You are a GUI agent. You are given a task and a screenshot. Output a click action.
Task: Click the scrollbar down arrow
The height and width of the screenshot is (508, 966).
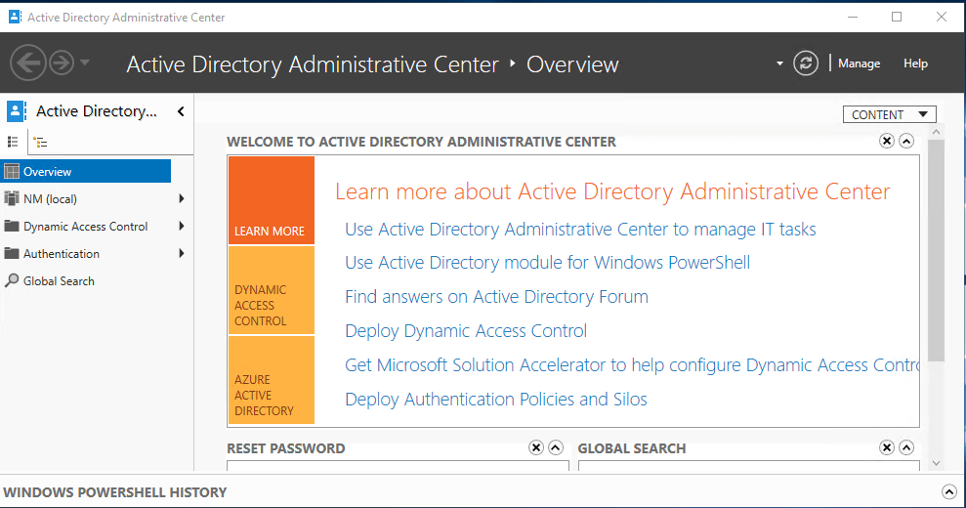[937, 464]
